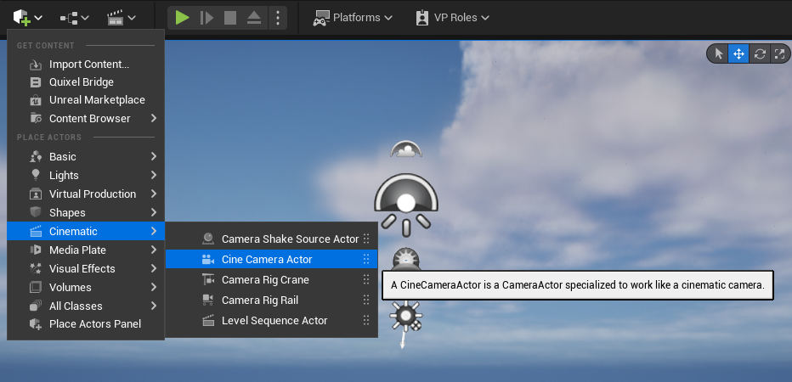The height and width of the screenshot is (382, 792).
Task: Expand the Shapes submenu
Action: pyautogui.click(x=86, y=213)
